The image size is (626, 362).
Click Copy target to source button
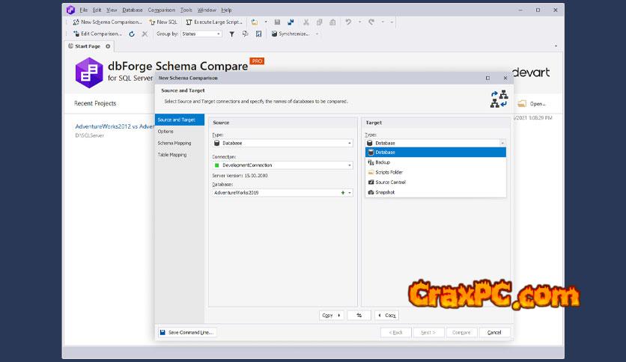386,316
